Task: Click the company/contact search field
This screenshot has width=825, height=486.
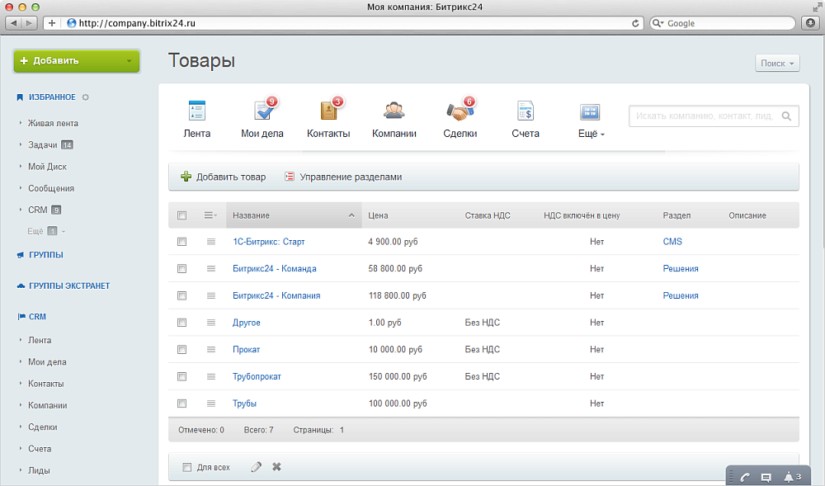Action: pyautogui.click(x=704, y=116)
